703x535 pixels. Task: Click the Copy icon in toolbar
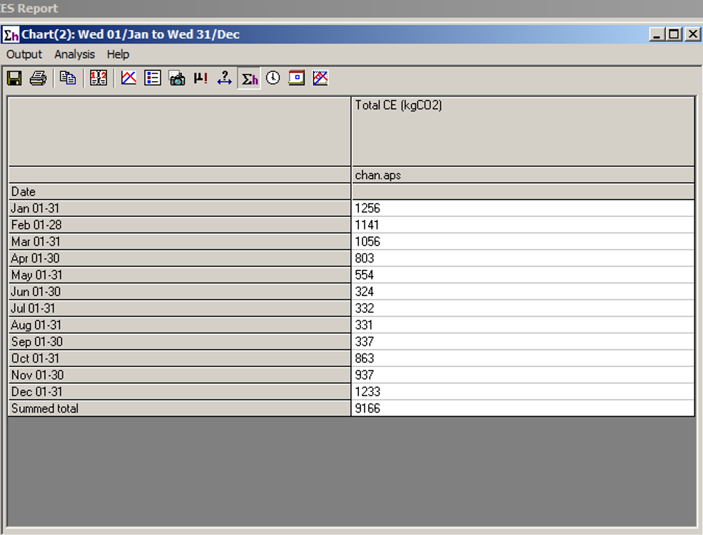(68, 78)
